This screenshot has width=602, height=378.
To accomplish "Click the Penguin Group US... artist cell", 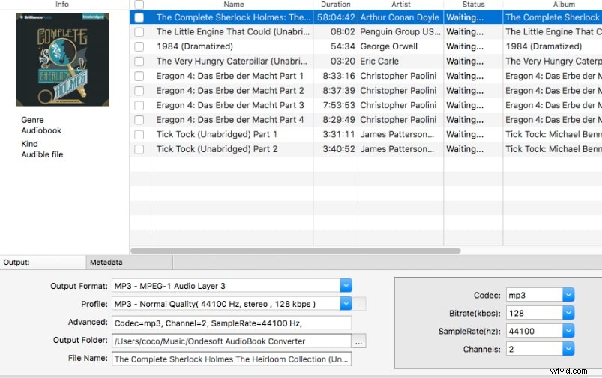I will (400, 32).
